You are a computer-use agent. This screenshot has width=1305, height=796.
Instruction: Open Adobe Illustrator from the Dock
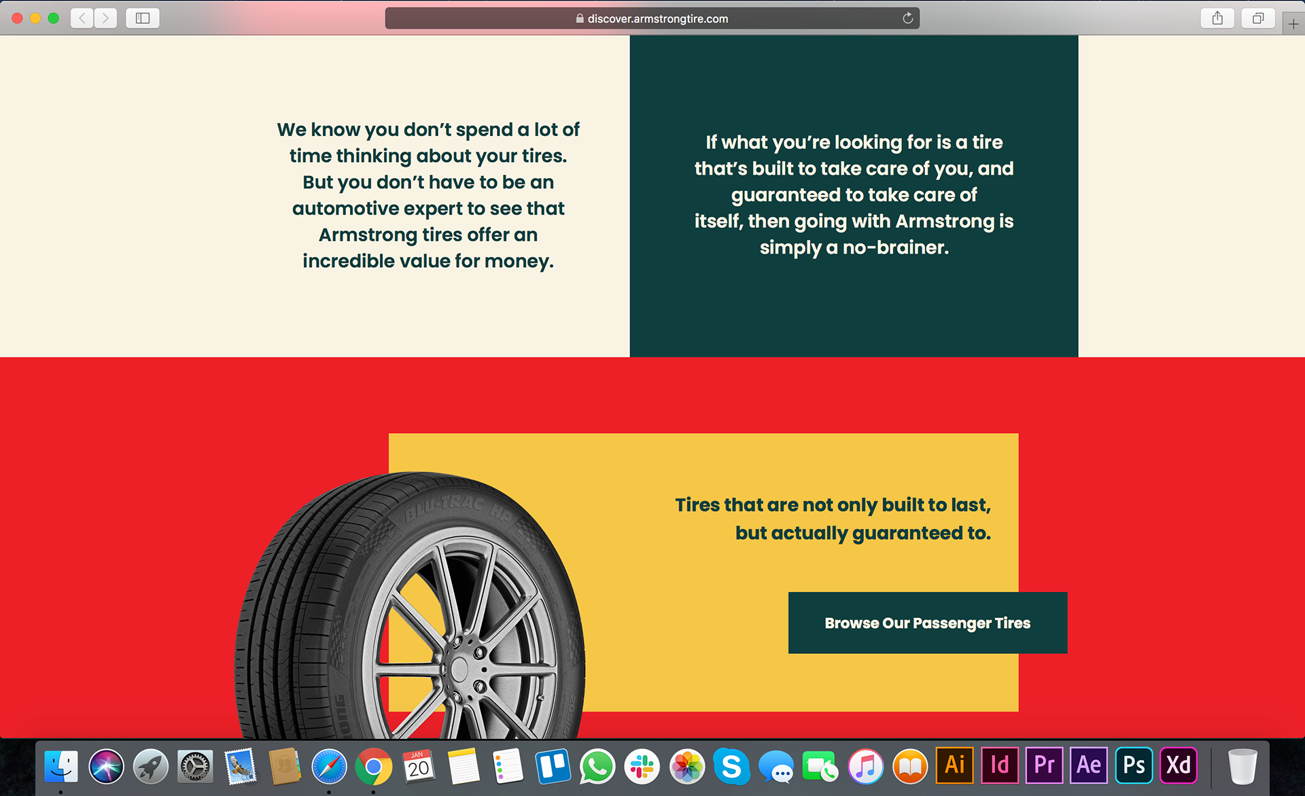point(955,765)
